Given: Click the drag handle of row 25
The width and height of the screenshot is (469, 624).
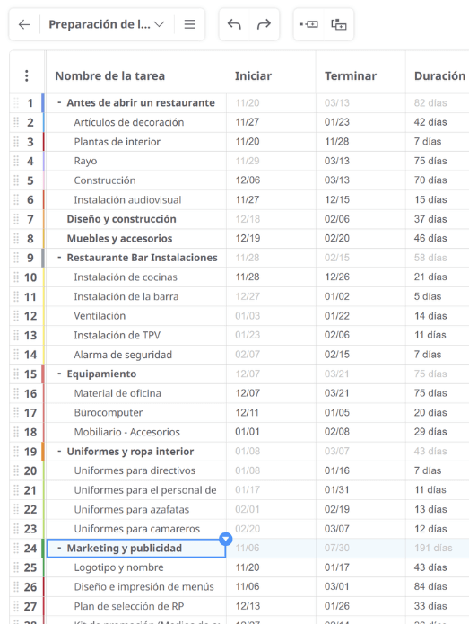Looking at the screenshot, I should (16, 567).
